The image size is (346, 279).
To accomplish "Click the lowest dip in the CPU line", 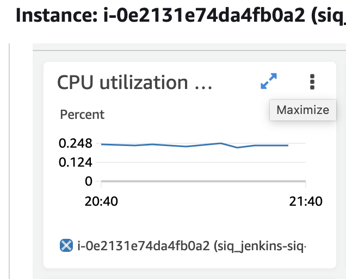I will [237, 148].
